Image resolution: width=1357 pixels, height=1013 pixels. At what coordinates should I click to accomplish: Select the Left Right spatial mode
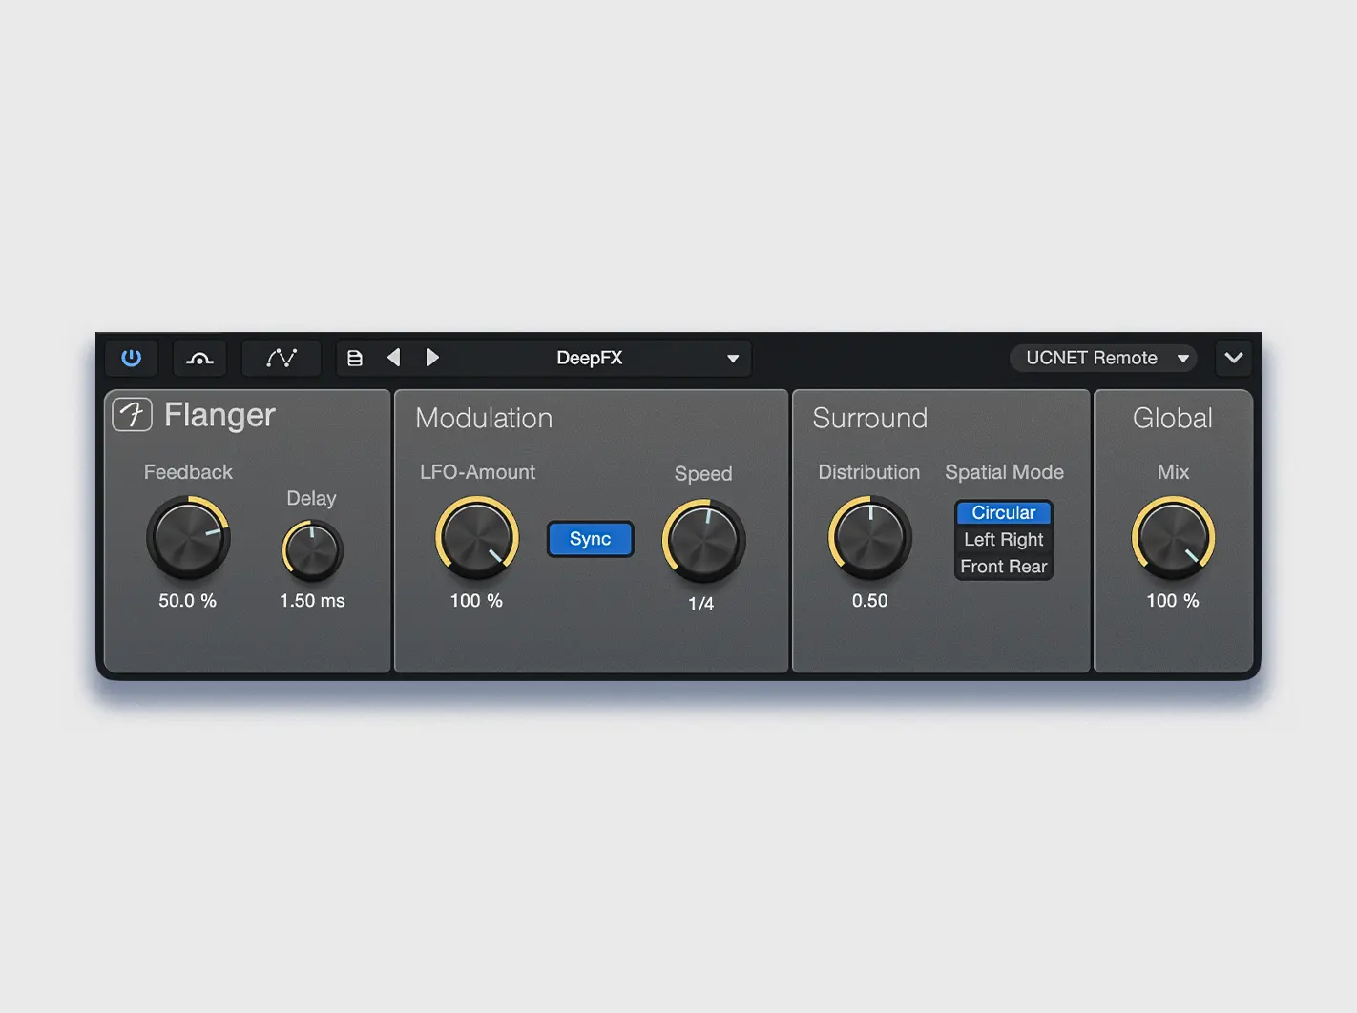(1003, 539)
